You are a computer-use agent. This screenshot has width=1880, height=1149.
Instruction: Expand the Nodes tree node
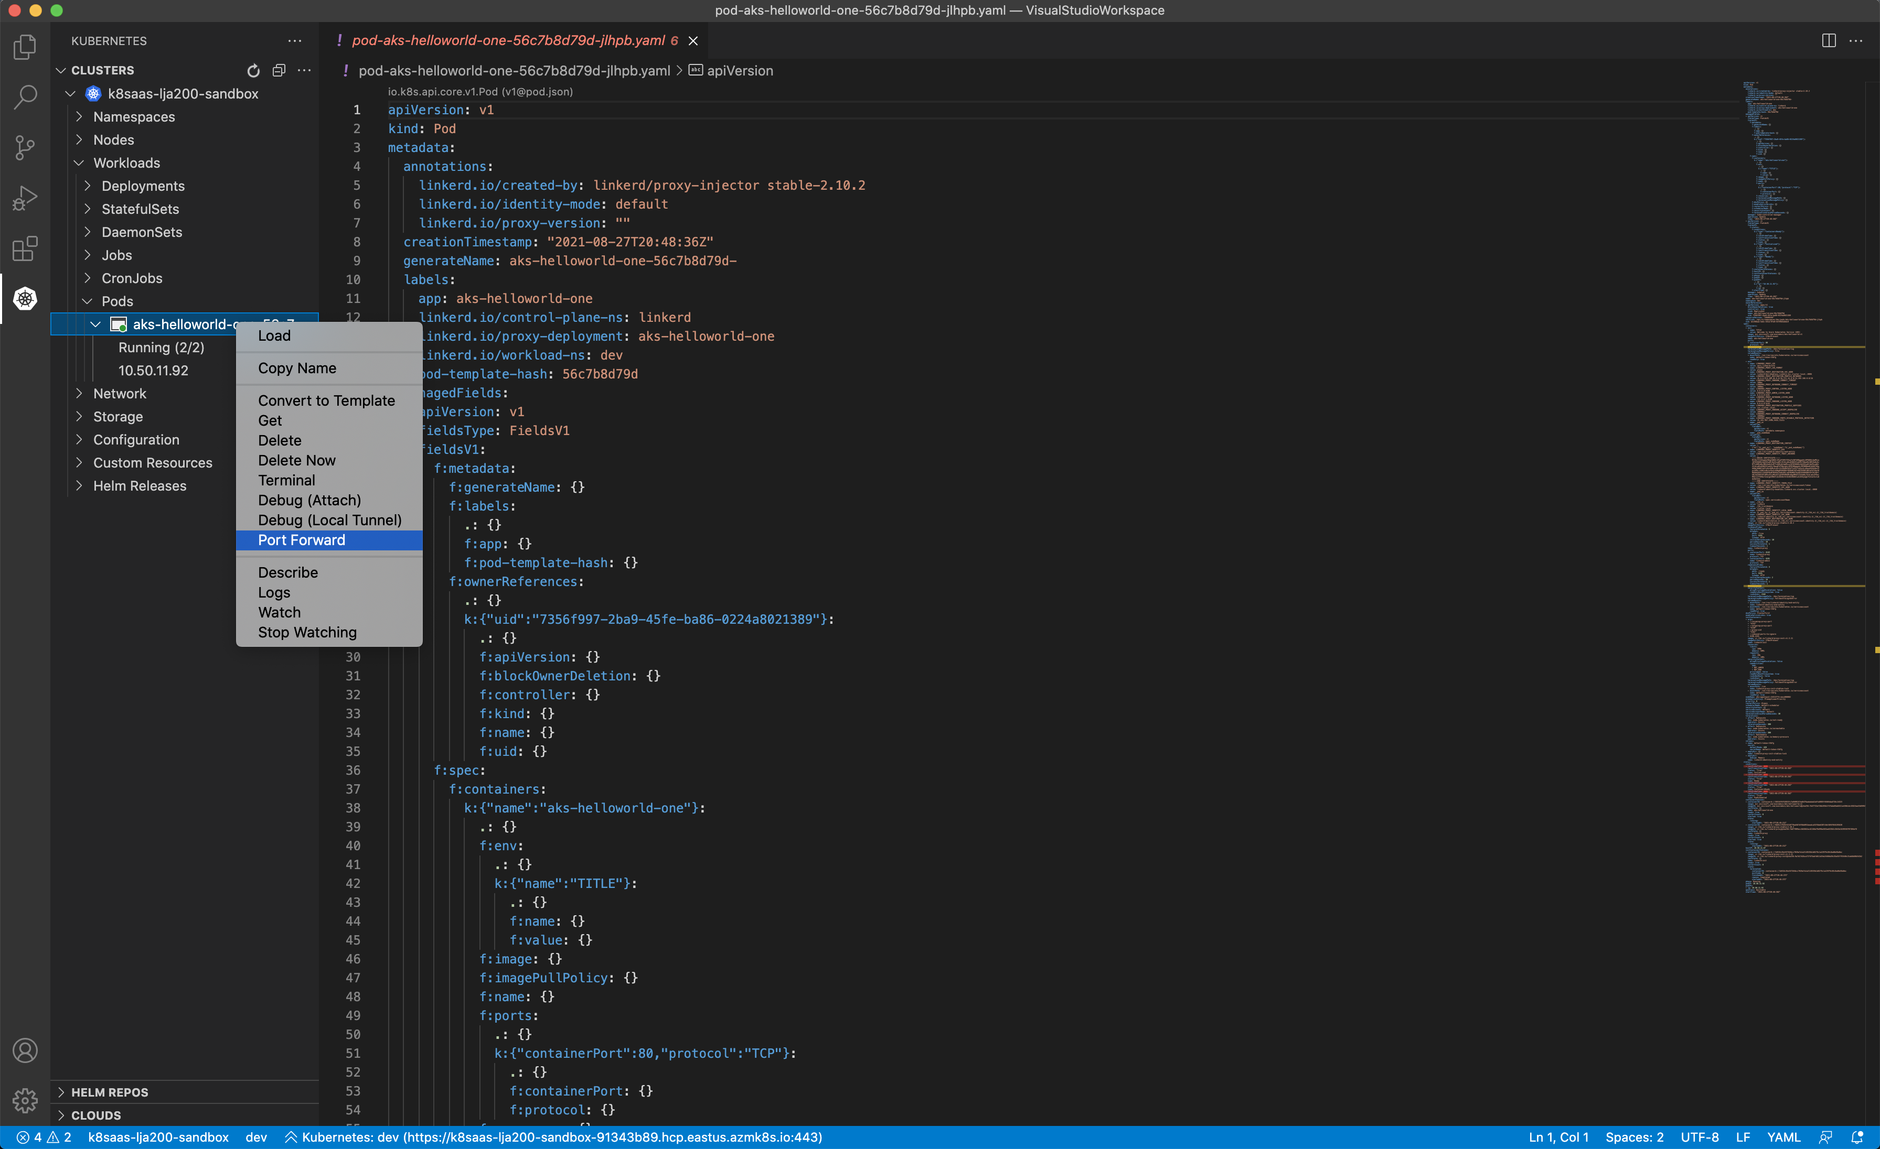(x=79, y=139)
